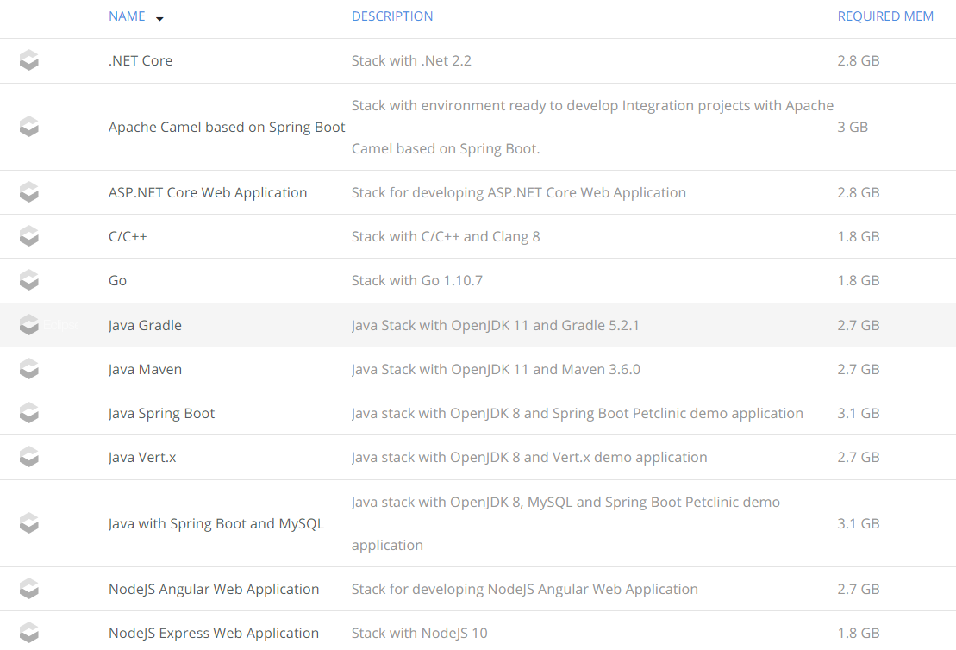Click the Java Vert.x demo application description
This screenshot has width=956, height=650.
(529, 457)
